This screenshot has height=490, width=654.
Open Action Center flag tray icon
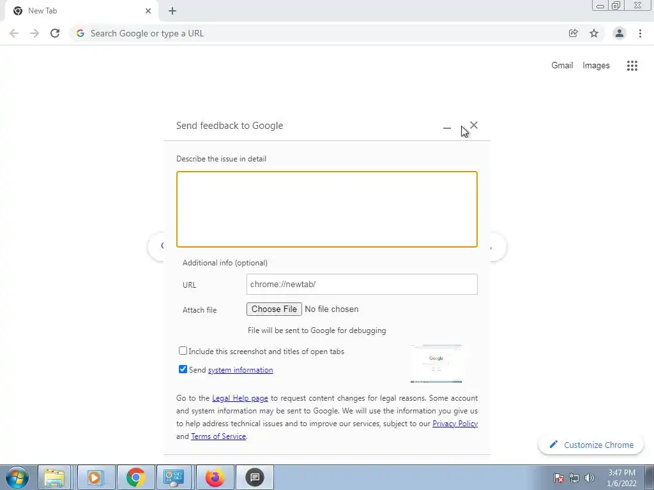coord(559,478)
